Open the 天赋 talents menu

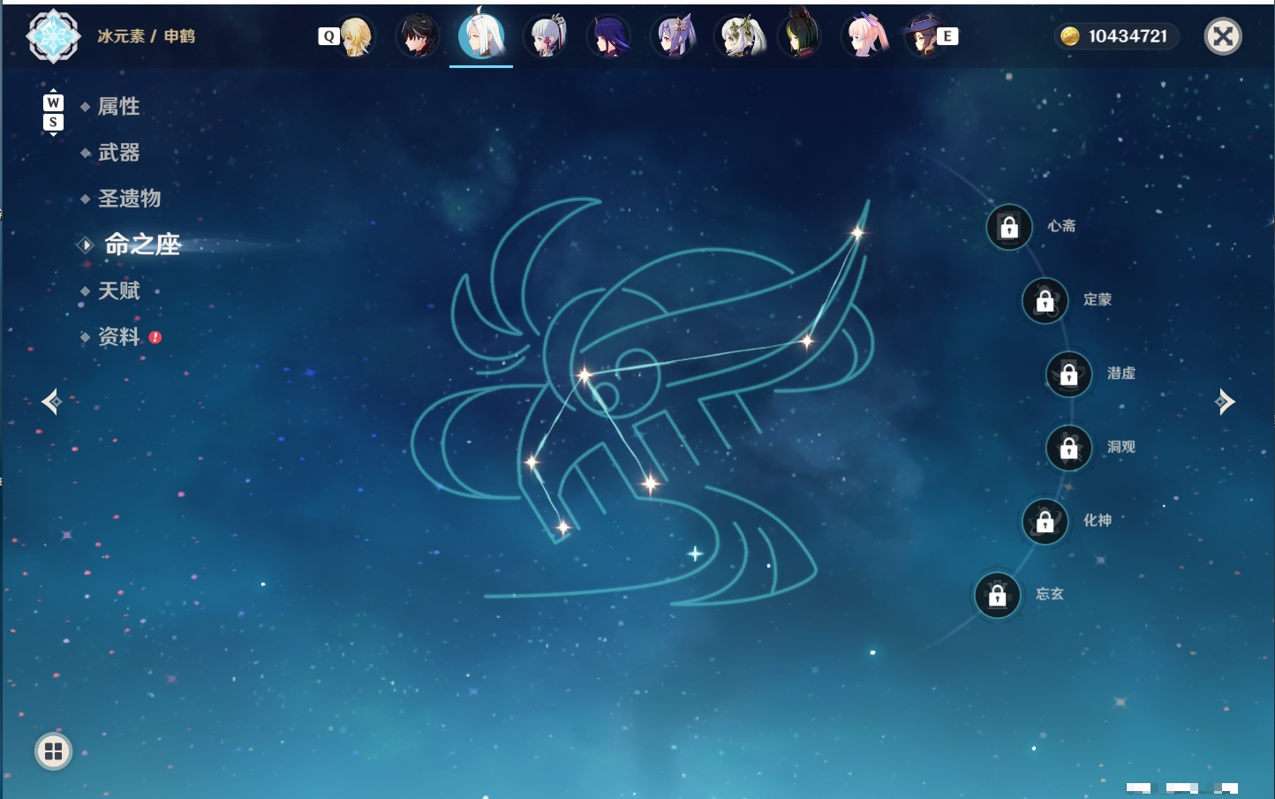(x=118, y=290)
